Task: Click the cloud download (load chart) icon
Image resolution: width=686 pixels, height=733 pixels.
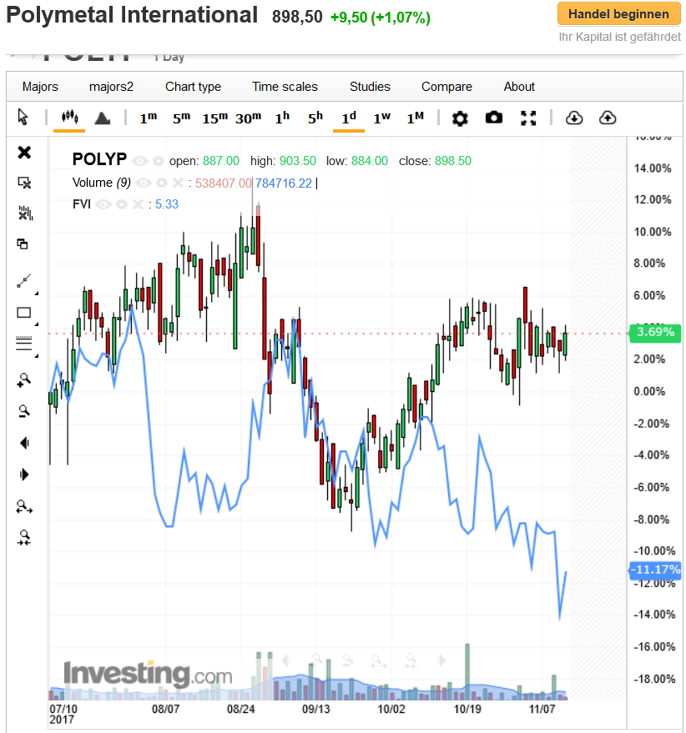Action: tap(574, 118)
